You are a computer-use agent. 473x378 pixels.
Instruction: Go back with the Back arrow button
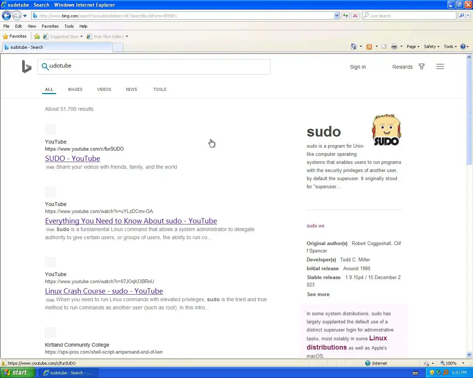6,16
